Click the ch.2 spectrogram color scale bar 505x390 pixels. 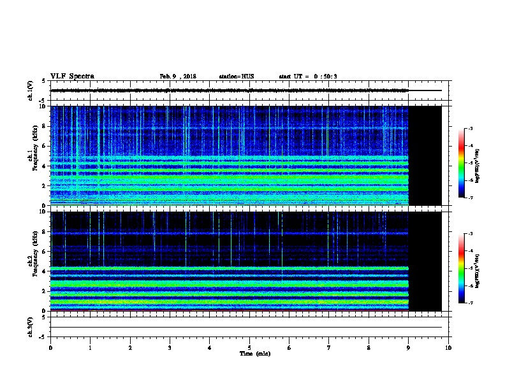pos(461,268)
